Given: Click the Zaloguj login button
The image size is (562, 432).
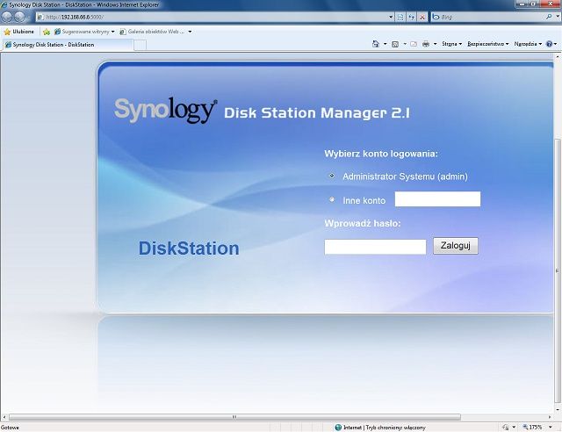Looking at the screenshot, I should (x=456, y=246).
